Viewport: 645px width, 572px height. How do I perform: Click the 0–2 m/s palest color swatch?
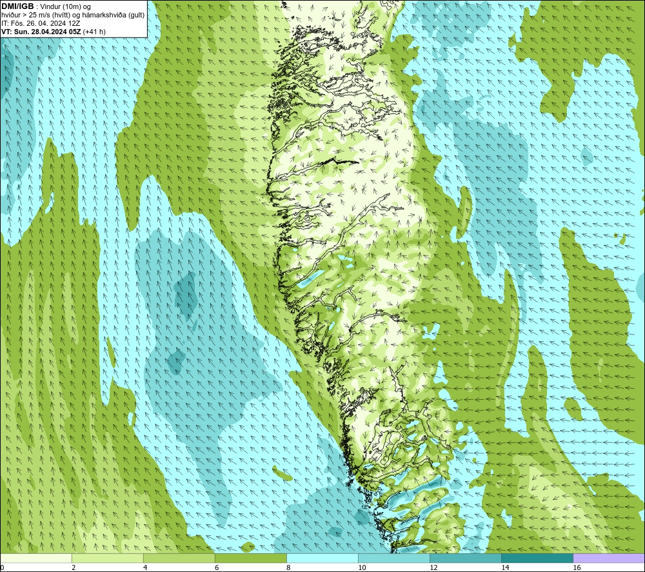pyautogui.click(x=35, y=558)
